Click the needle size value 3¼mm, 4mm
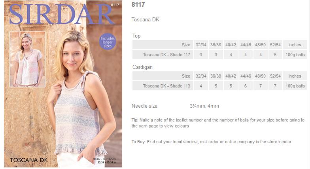This screenshot has height=169, width=310. coord(204,106)
